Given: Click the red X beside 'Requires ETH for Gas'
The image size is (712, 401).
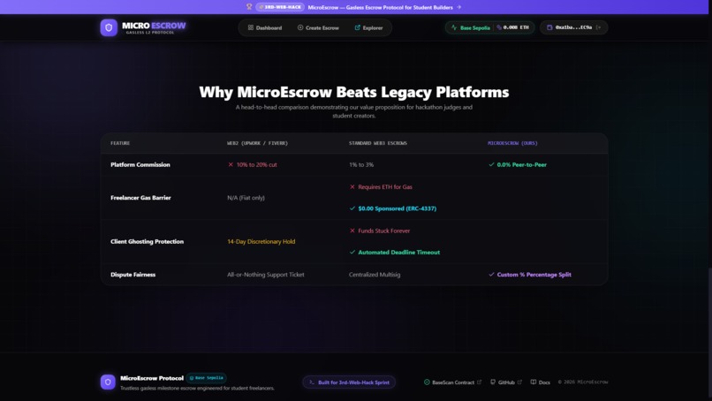Looking at the screenshot, I should tap(352, 186).
